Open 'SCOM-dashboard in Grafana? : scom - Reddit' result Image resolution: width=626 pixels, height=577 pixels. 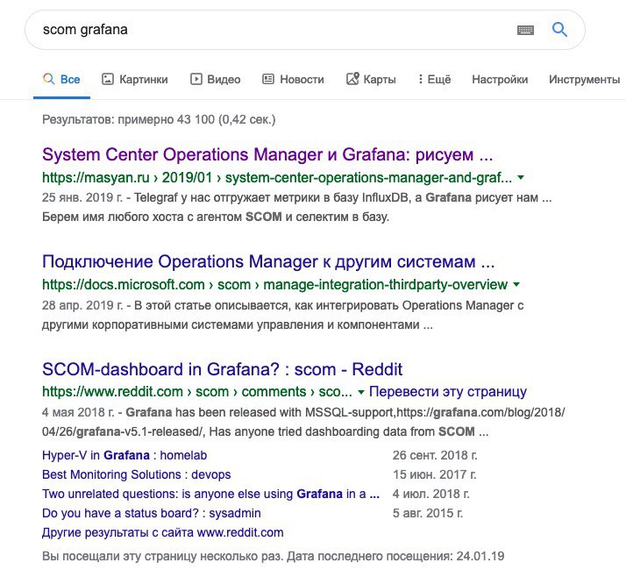(x=223, y=369)
